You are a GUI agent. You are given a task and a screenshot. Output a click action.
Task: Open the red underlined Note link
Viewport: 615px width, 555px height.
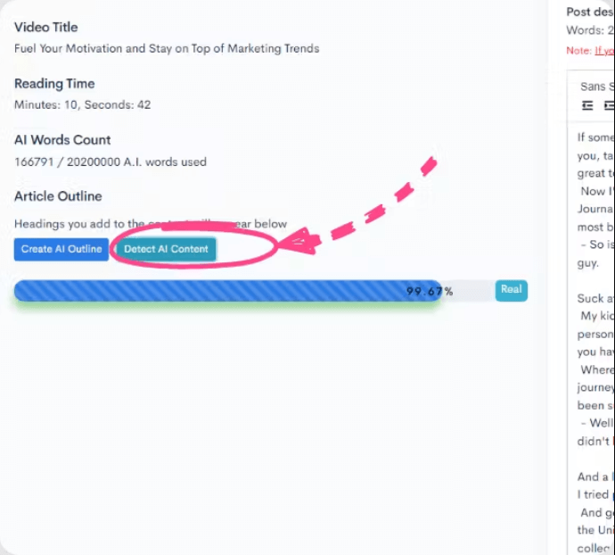604,51
